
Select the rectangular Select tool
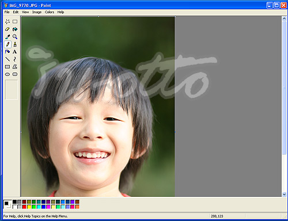point(15,21)
